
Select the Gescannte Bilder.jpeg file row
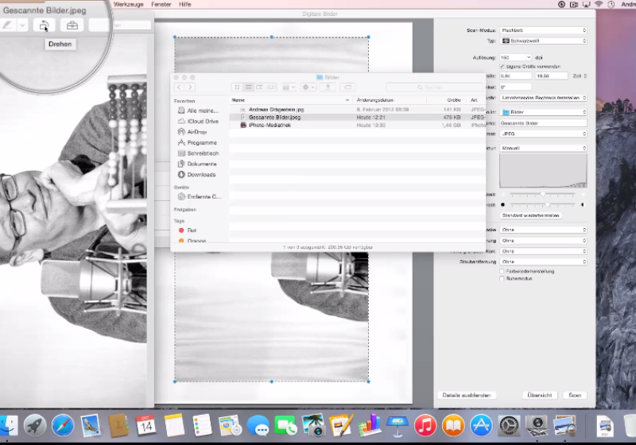(x=274, y=117)
